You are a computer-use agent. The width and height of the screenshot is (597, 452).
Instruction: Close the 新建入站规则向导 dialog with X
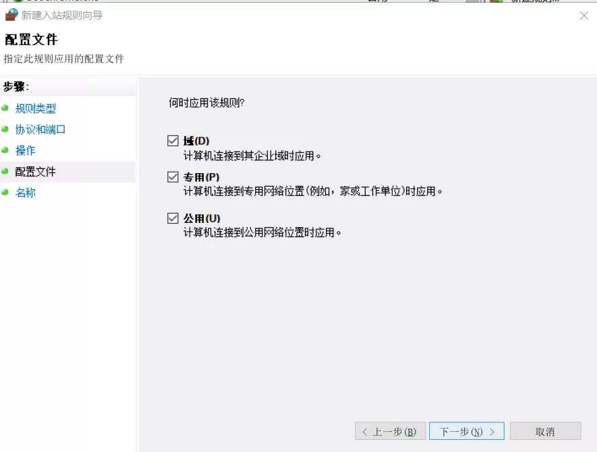pyautogui.click(x=584, y=15)
